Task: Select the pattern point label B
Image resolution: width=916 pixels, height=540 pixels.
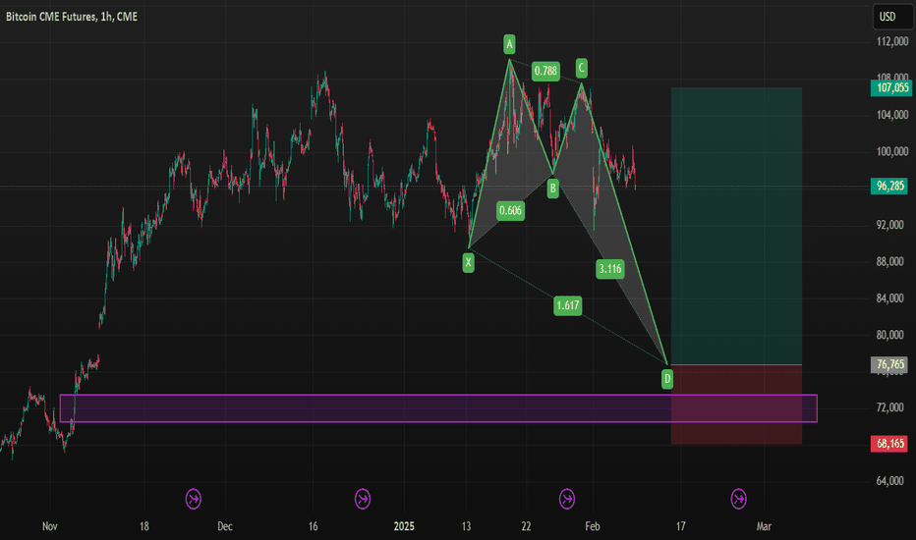Action: (x=552, y=189)
